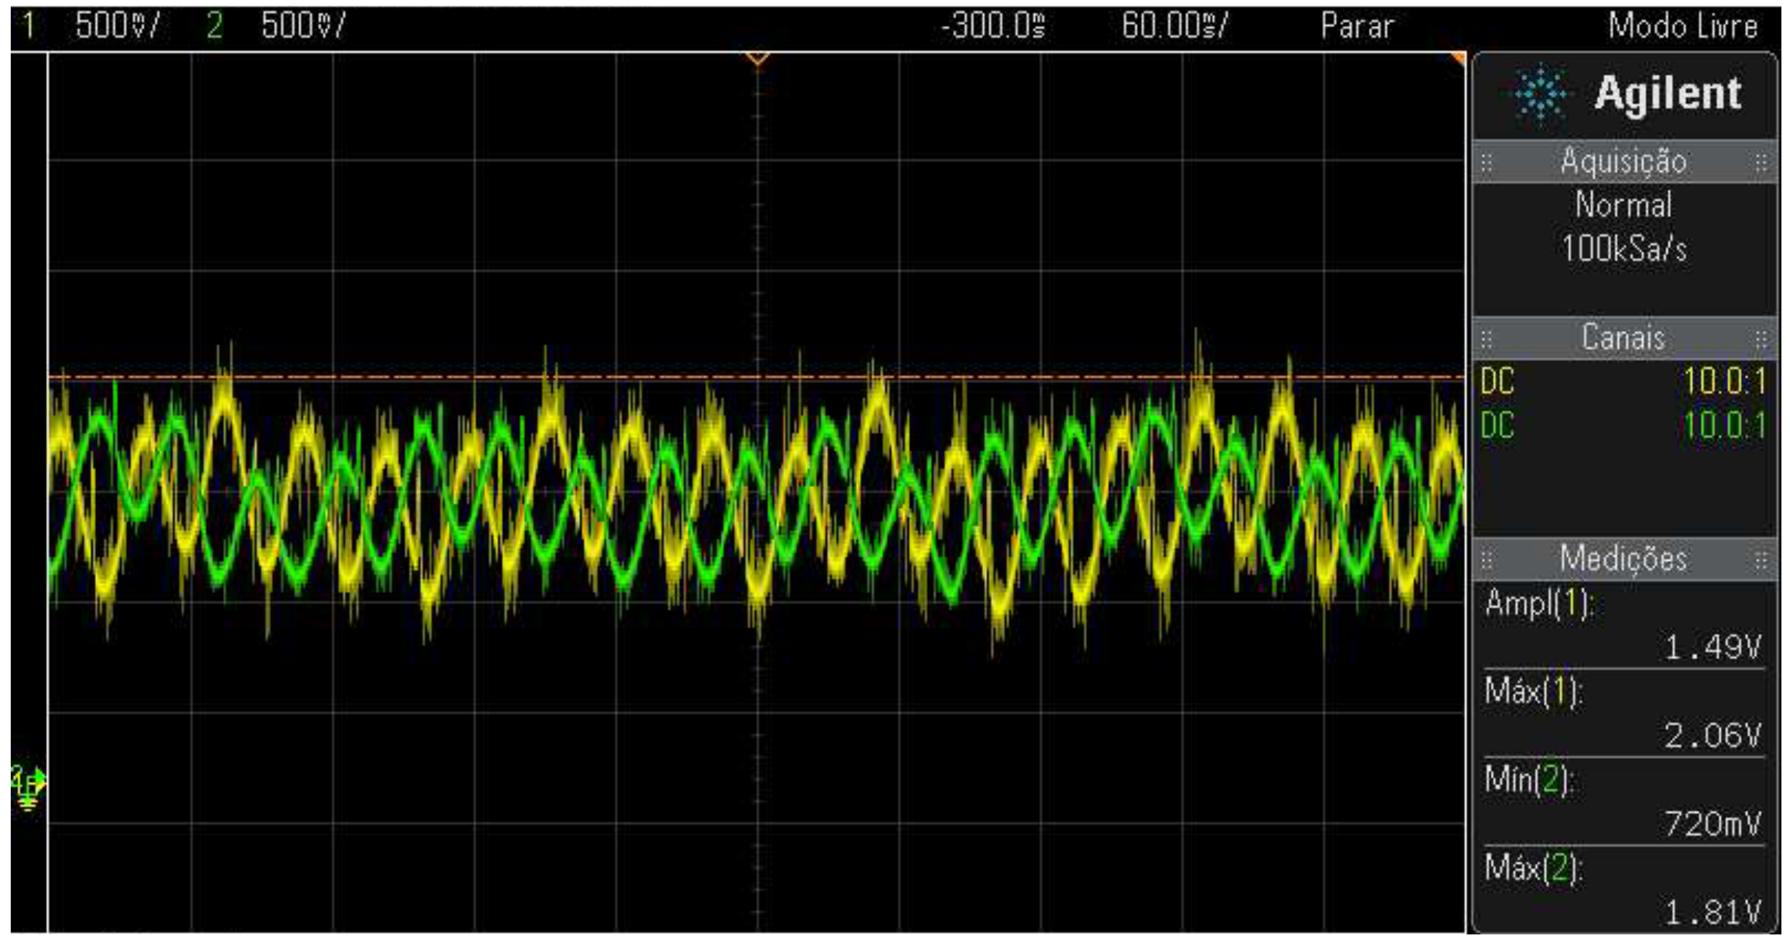
Task: Click the Agilent starburst logo icon
Action: (1540, 94)
